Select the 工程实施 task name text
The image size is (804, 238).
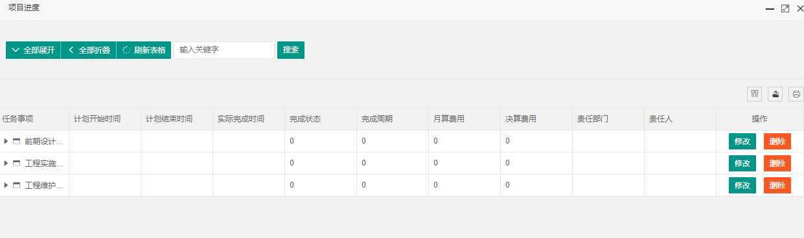point(44,163)
